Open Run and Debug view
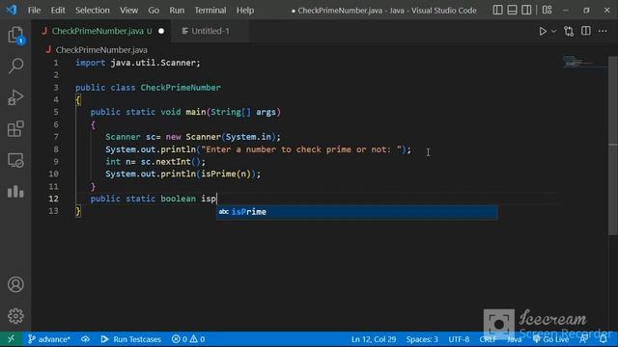The height and width of the screenshot is (347, 618). [x=15, y=97]
